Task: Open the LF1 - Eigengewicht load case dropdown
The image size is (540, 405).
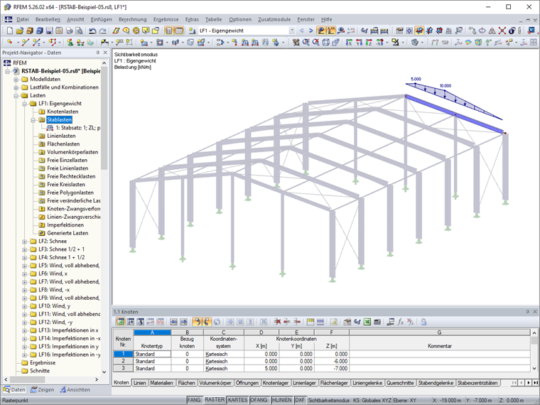Action: click(x=292, y=31)
